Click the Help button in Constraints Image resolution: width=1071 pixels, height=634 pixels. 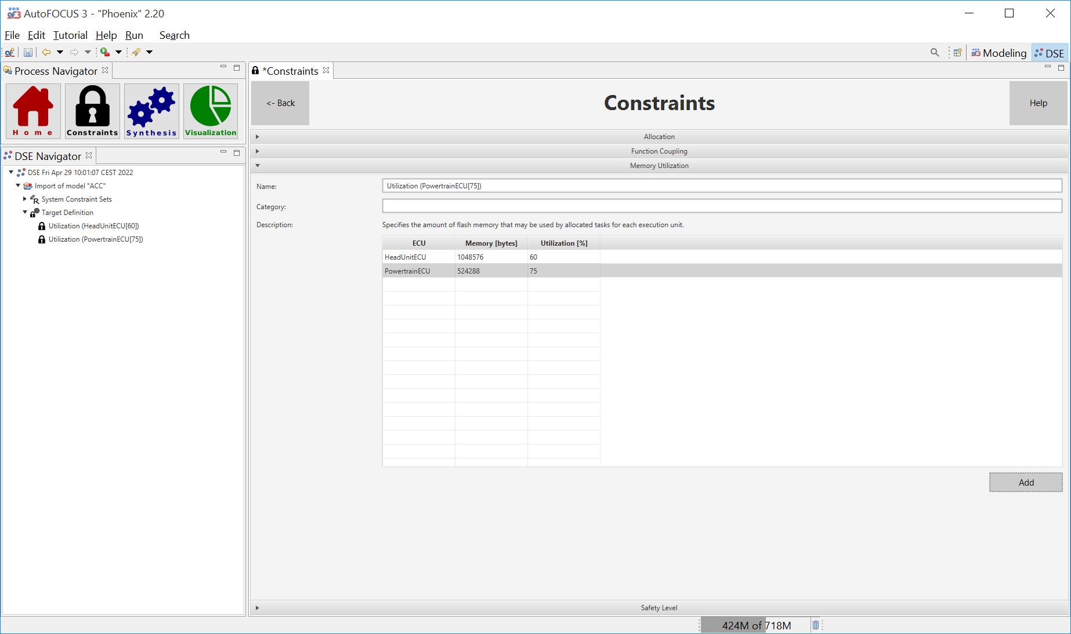pos(1038,103)
